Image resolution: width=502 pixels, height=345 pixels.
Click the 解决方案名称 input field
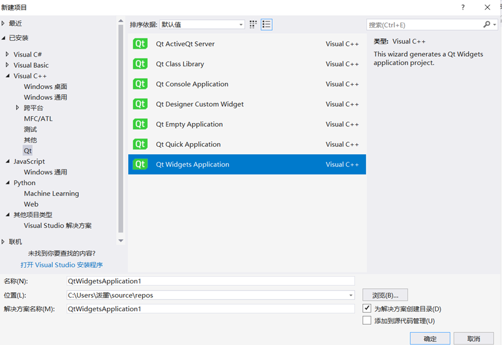211,309
